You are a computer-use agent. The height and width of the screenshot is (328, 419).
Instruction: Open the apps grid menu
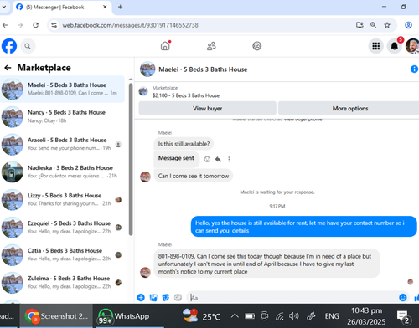376,46
